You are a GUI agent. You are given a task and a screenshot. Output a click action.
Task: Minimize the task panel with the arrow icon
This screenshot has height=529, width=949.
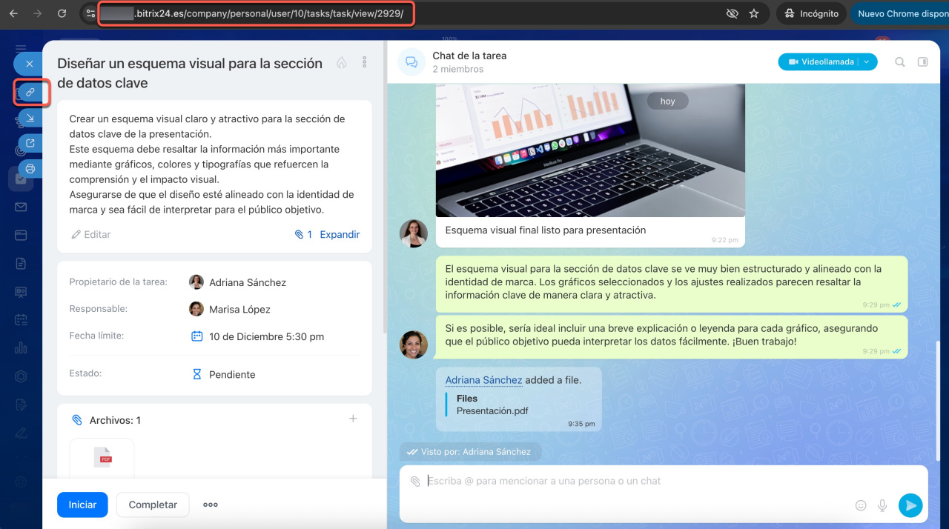[x=30, y=118]
